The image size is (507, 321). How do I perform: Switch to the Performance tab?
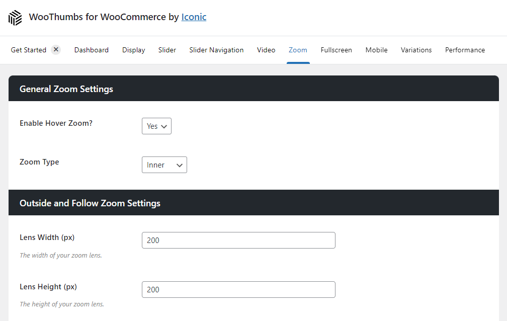pyautogui.click(x=465, y=50)
